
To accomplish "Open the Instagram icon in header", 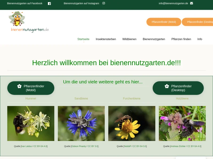I will pyautogui.click(x=104, y=3).
